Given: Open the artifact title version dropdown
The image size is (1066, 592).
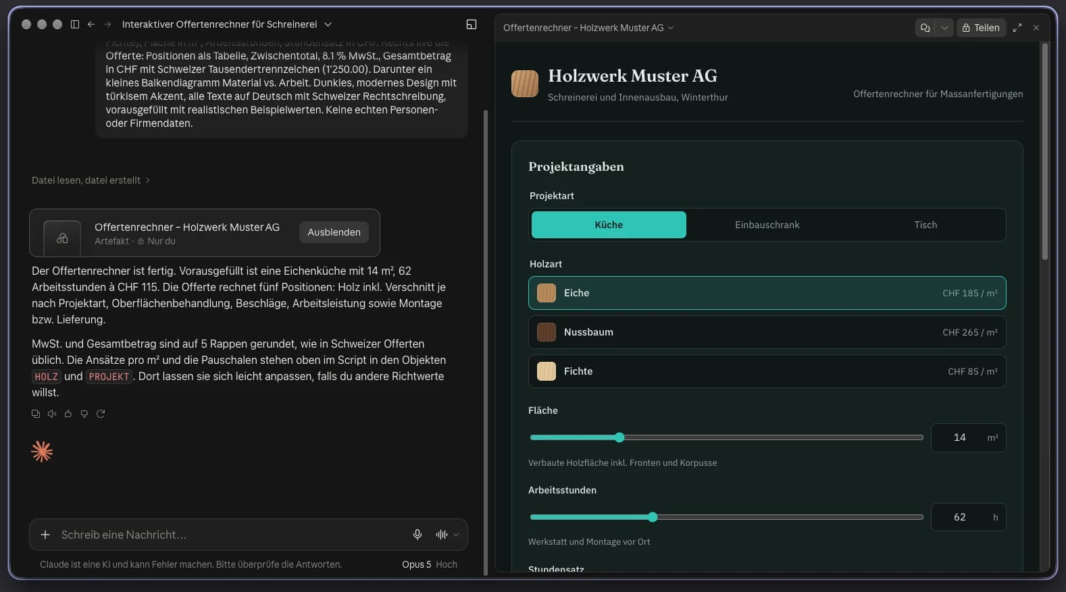Looking at the screenshot, I should pos(671,28).
